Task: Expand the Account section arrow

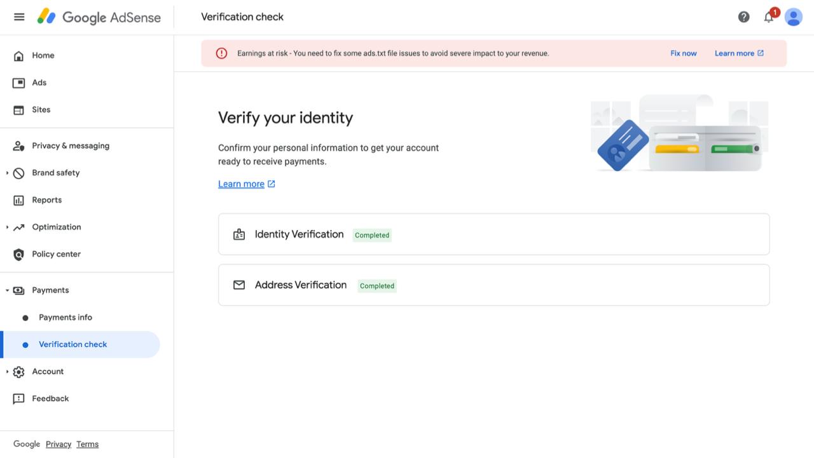Action: pos(7,372)
